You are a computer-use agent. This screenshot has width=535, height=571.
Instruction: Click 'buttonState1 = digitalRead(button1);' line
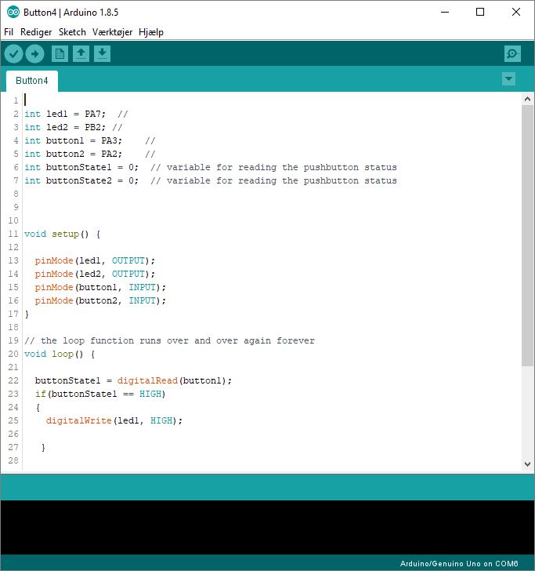point(133,380)
